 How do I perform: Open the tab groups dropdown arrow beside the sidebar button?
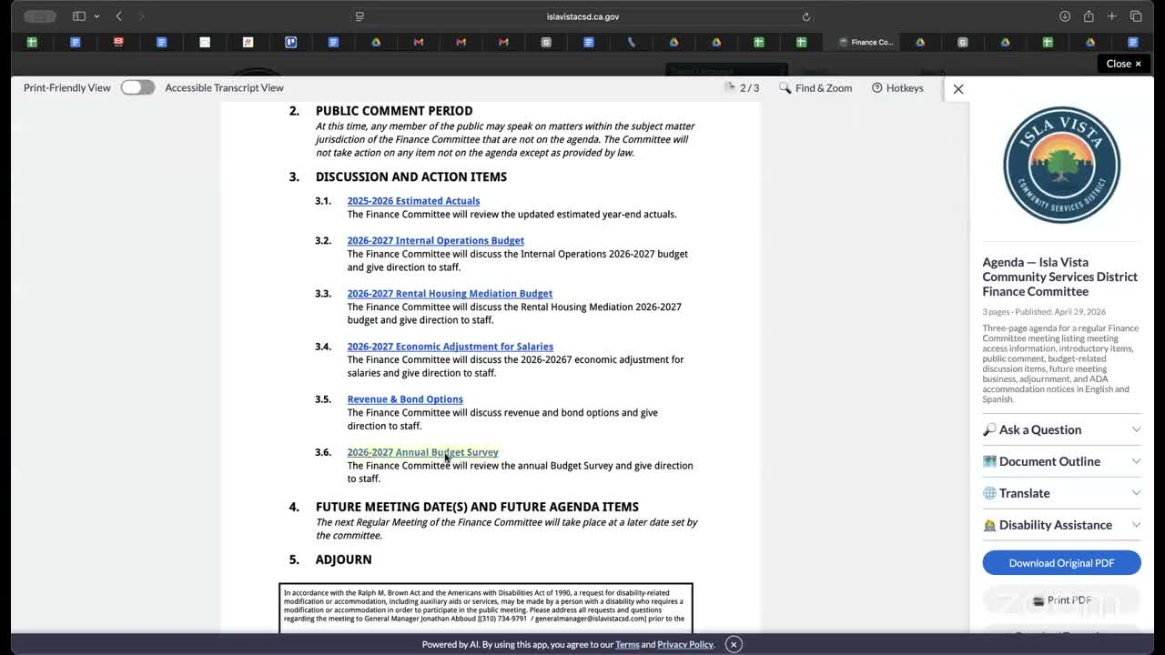[x=96, y=16]
